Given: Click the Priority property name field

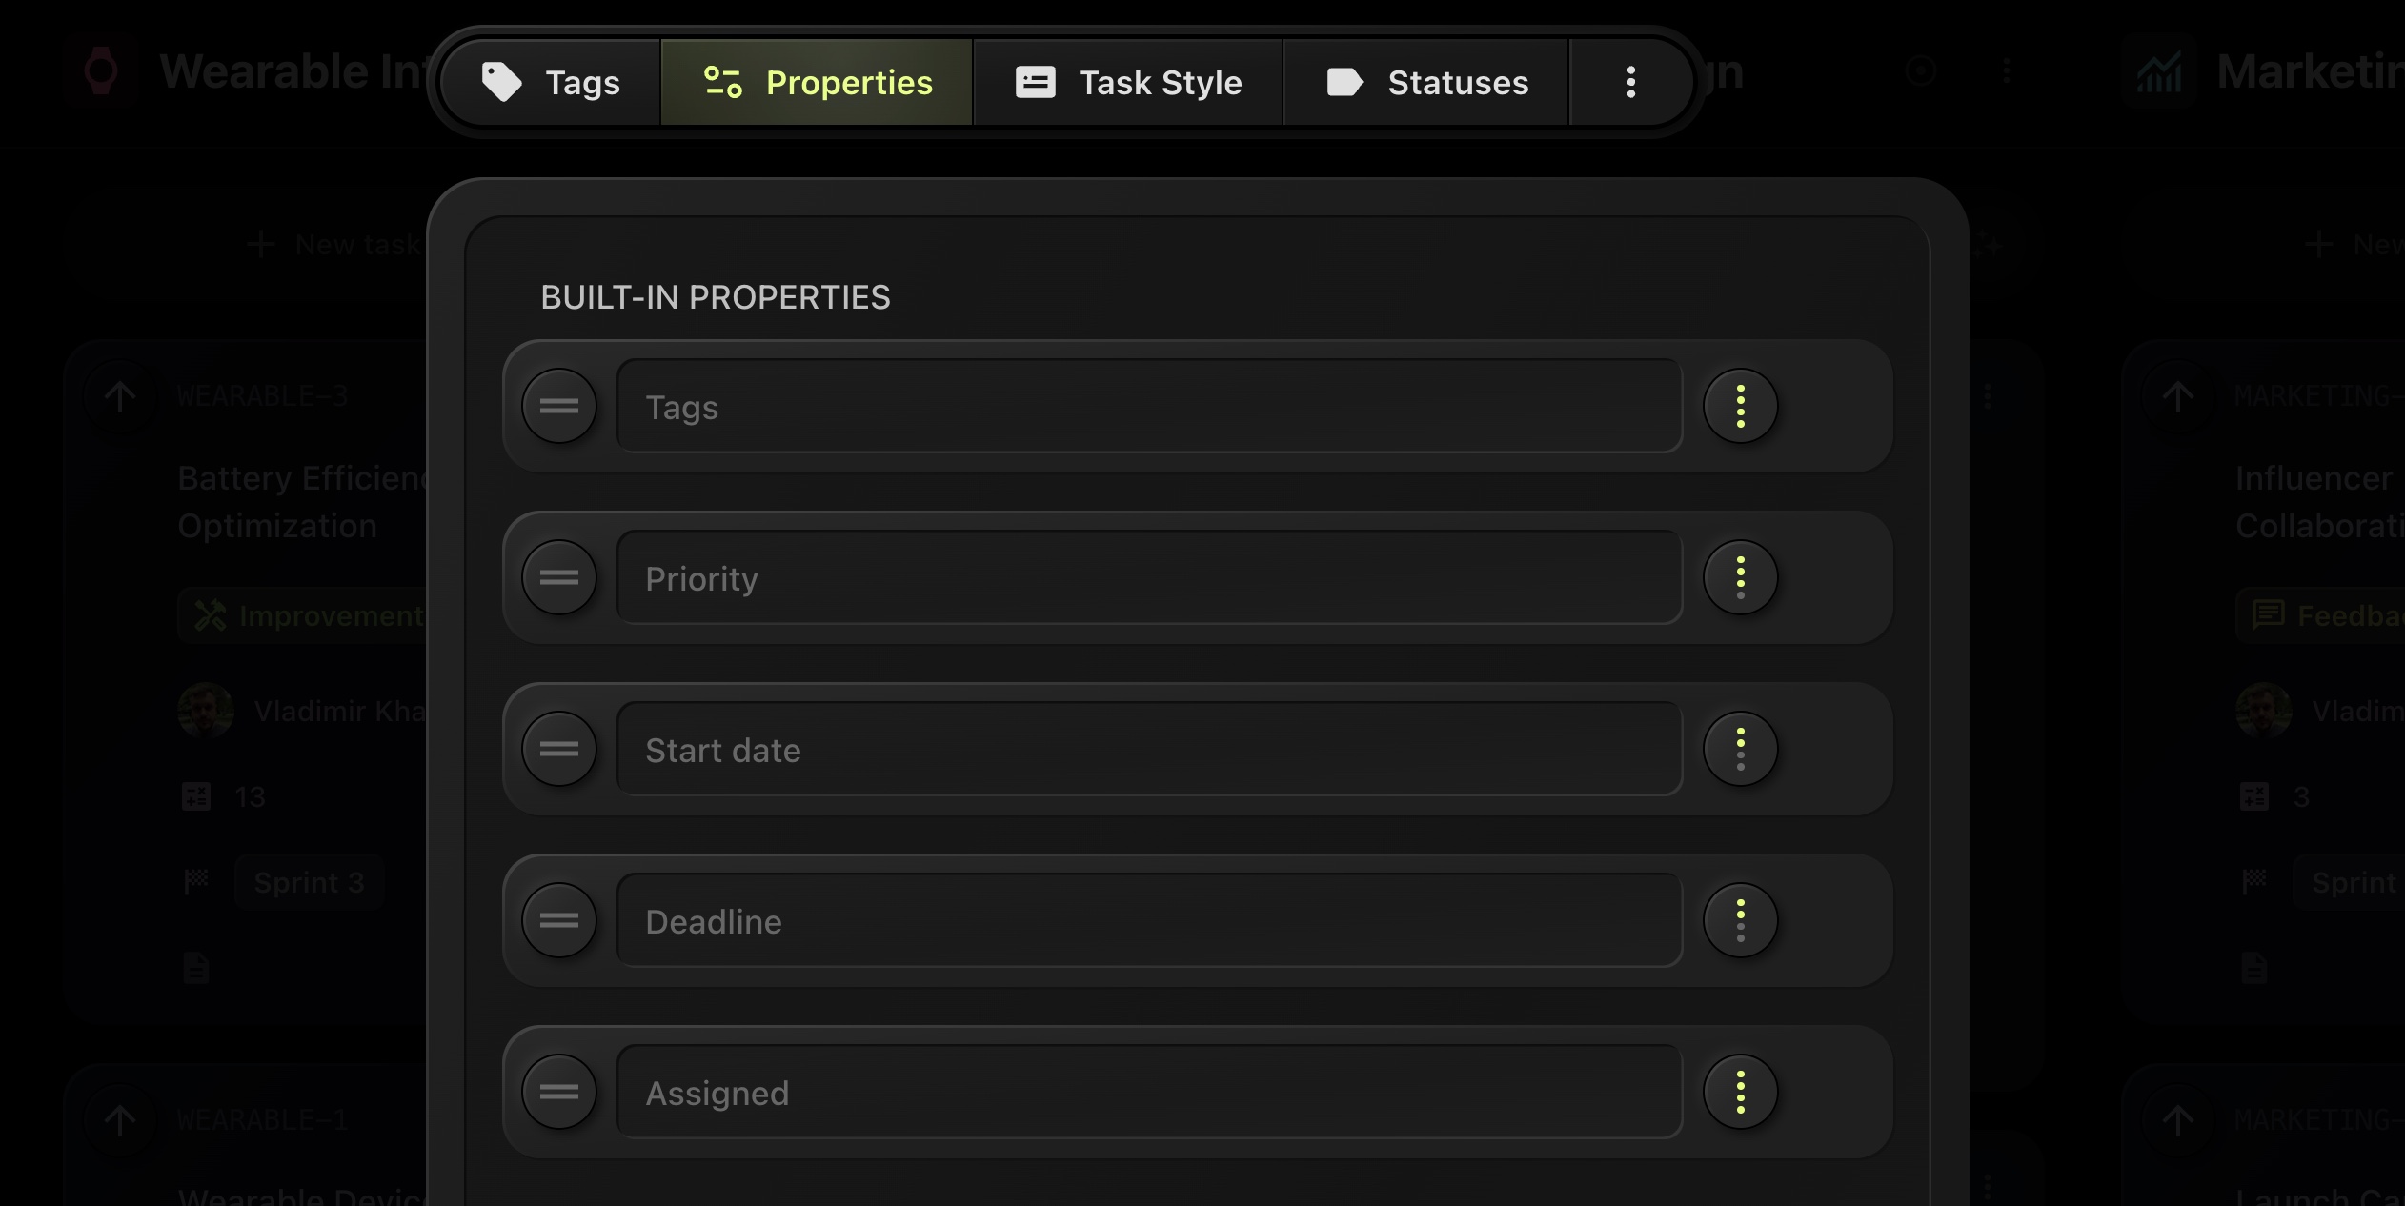Looking at the screenshot, I should [x=1148, y=578].
